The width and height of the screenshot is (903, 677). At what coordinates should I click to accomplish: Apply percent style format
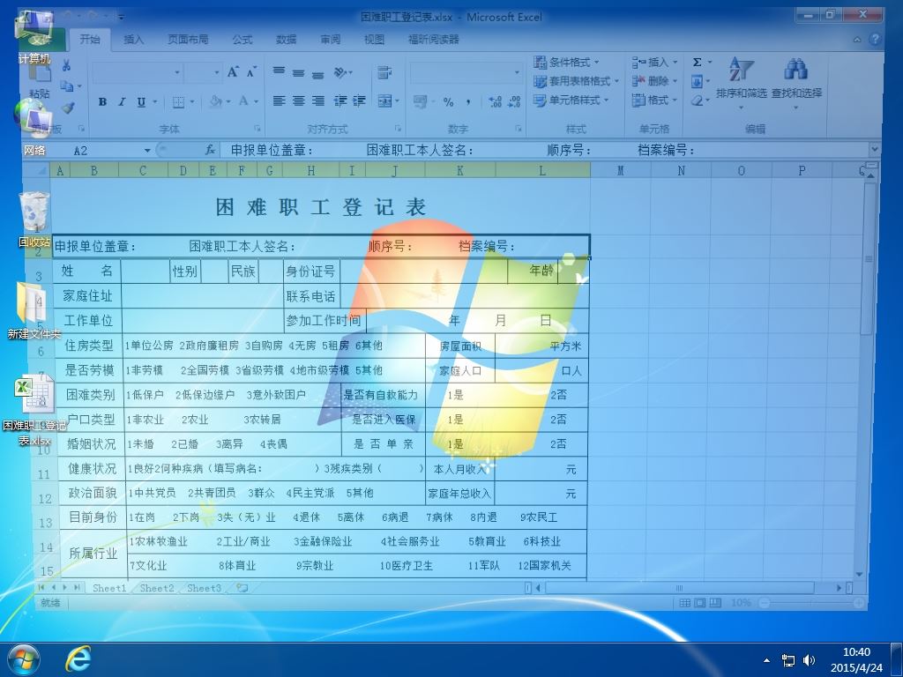point(449,102)
